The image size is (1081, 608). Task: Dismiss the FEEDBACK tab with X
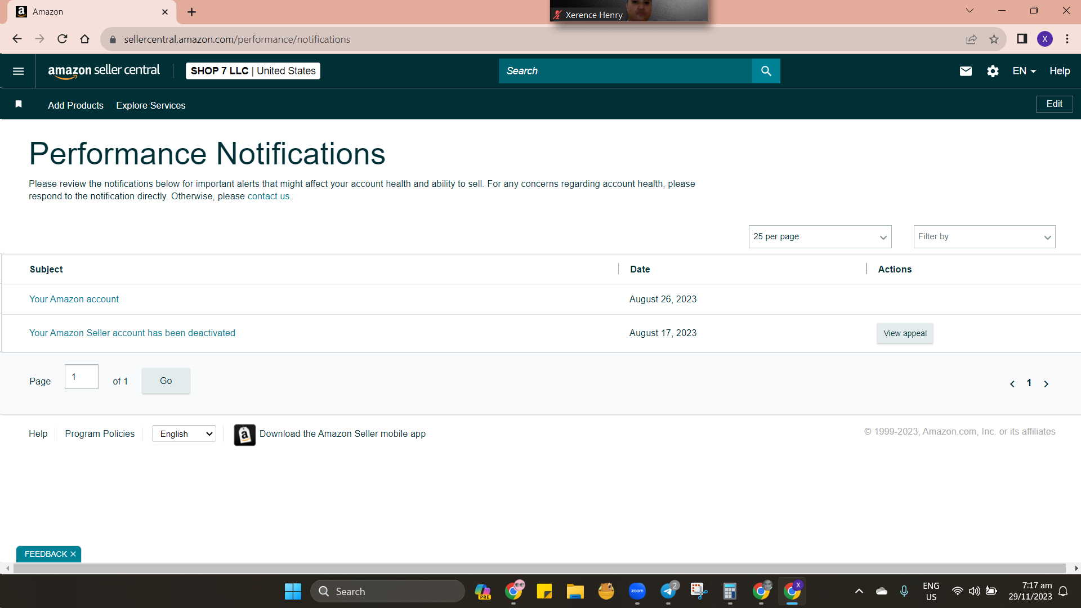pos(73,554)
